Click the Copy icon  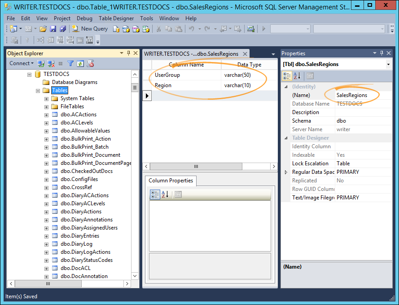168,29
